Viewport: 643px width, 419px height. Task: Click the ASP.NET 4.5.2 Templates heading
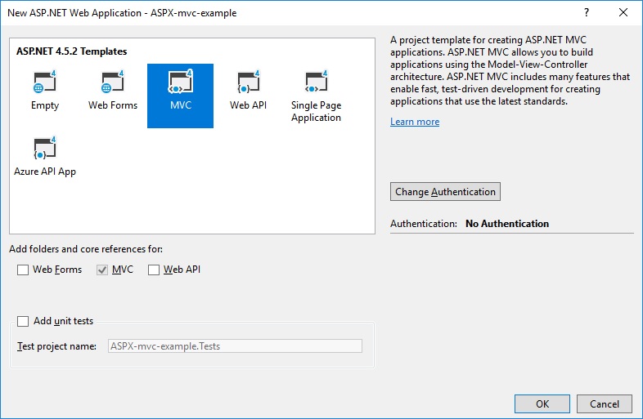(x=71, y=51)
